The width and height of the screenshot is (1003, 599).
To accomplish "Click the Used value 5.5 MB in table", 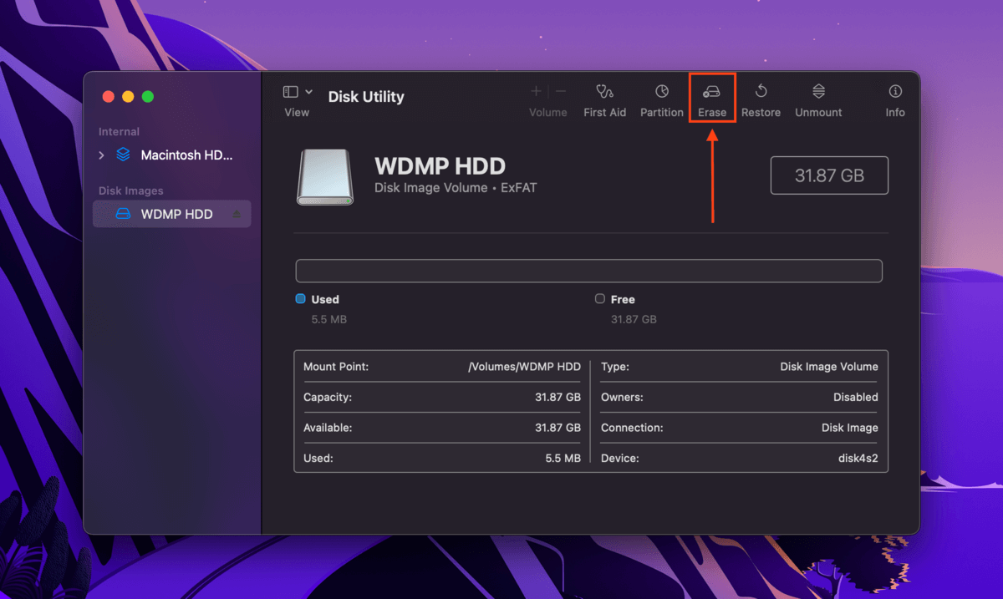I will (x=563, y=458).
